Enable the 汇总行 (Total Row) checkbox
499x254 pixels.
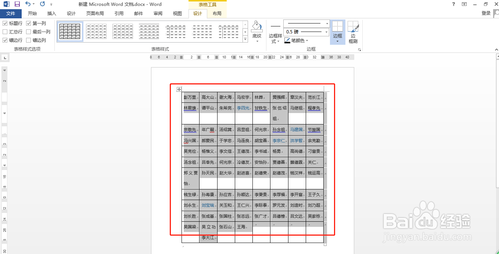click(x=5, y=32)
